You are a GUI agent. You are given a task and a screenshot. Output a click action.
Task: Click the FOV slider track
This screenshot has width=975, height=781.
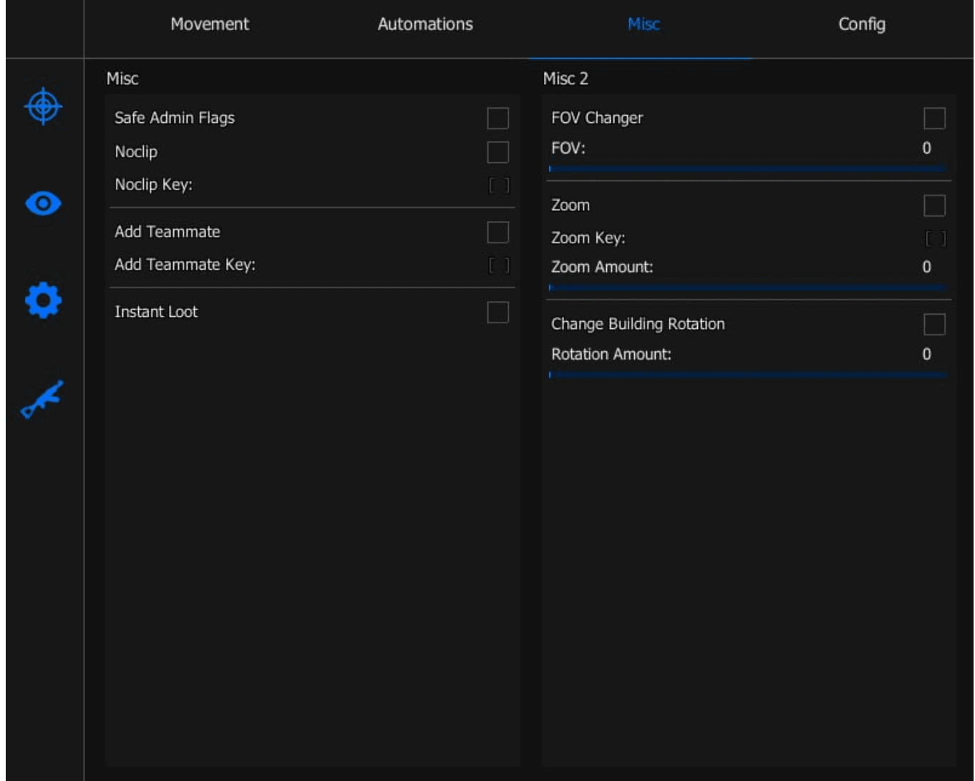coord(747,169)
